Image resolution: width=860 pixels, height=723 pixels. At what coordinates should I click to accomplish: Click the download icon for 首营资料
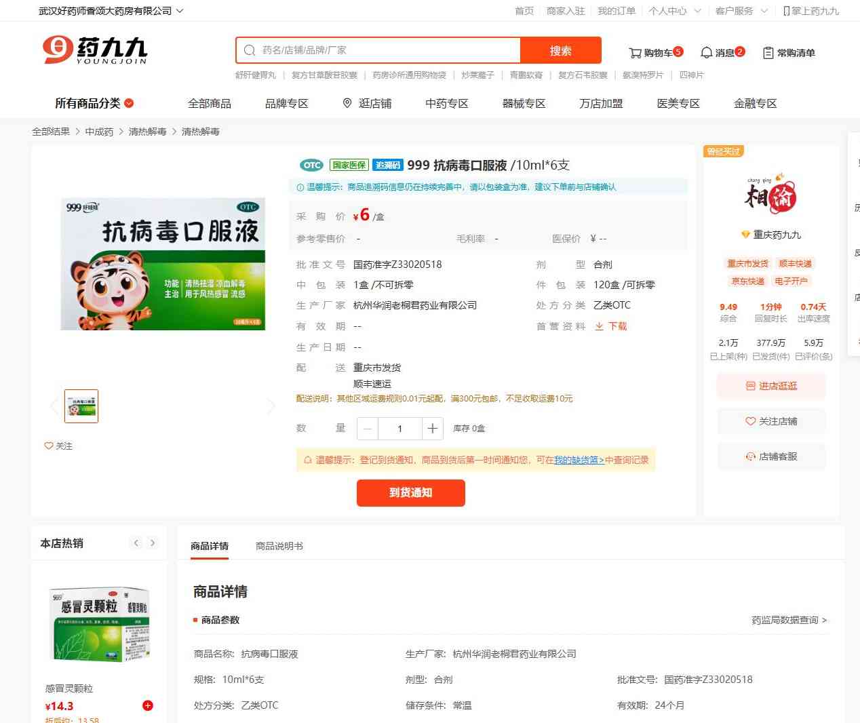coord(600,326)
